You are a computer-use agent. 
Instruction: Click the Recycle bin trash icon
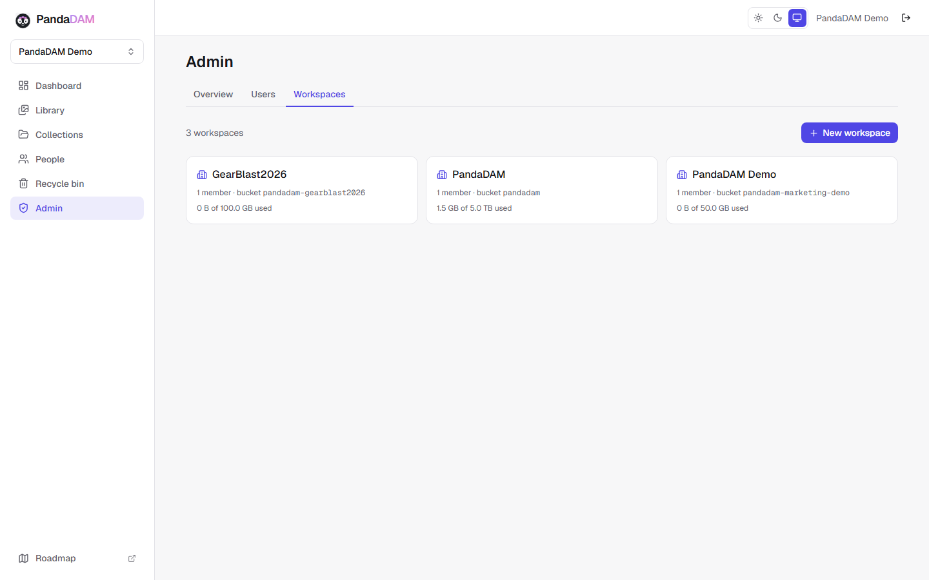pyautogui.click(x=23, y=184)
